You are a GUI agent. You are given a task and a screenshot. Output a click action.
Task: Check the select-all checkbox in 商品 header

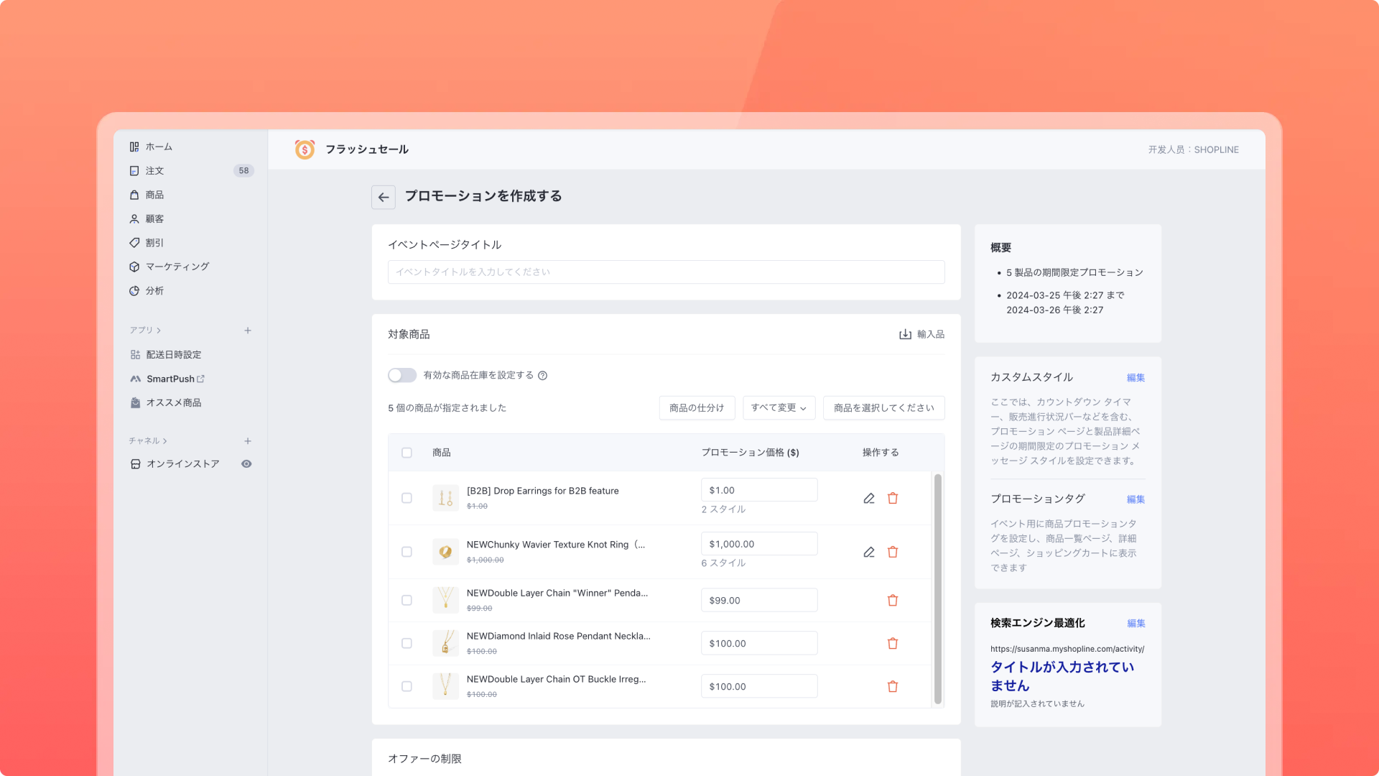click(x=407, y=453)
